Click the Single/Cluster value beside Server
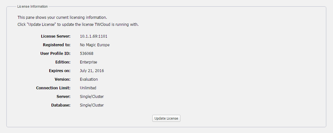Viewport: 333px width, 133px height. point(92,97)
